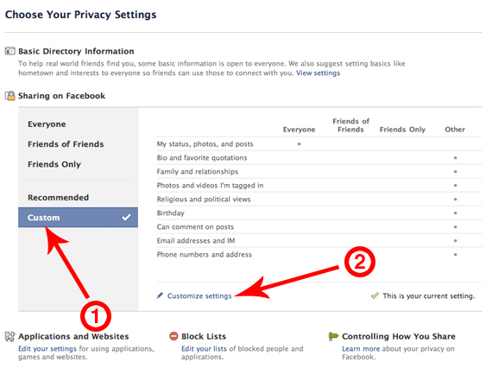Choose the Friends Only preset

54,164
